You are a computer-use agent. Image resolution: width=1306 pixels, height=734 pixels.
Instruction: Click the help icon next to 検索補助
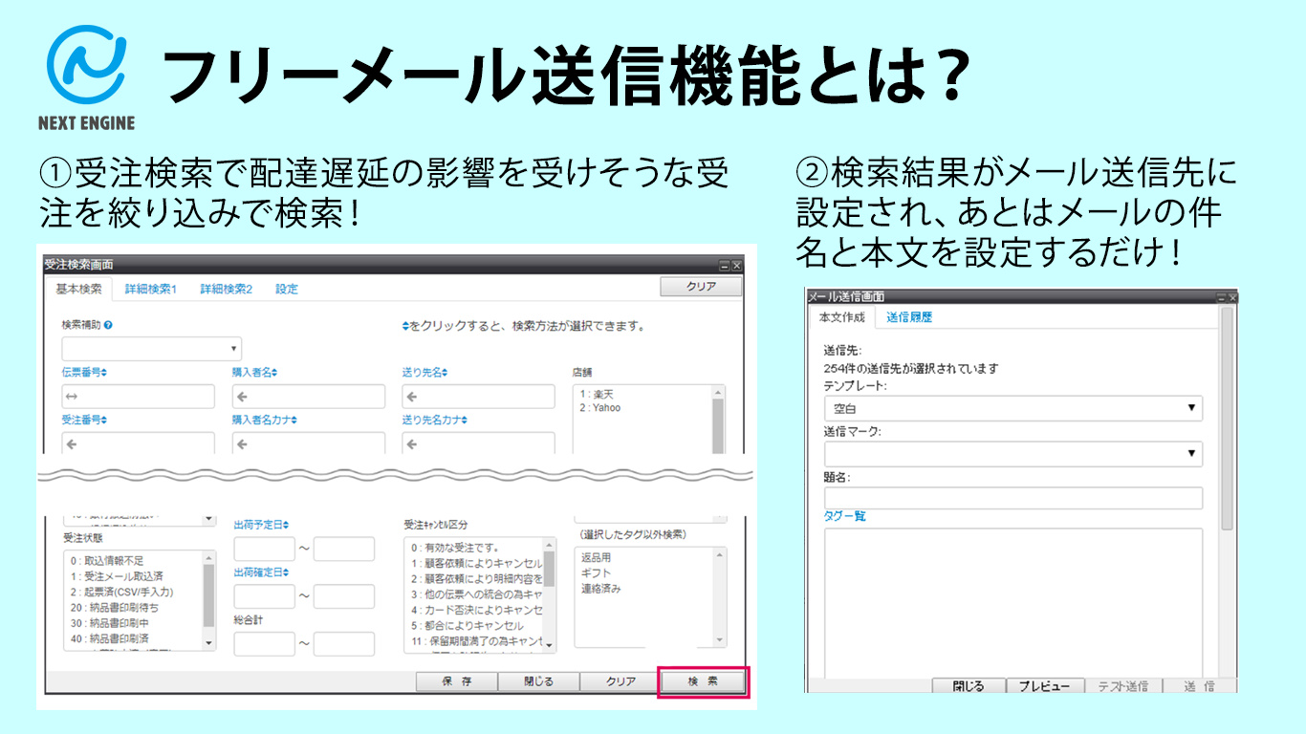pyautogui.click(x=108, y=326)
